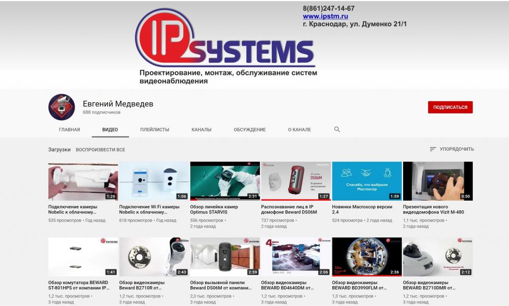Viewport: 509px width, 306px height.
Task: Open the Macroscop 2.4 video thumbnail
Action: click(366, 181)
